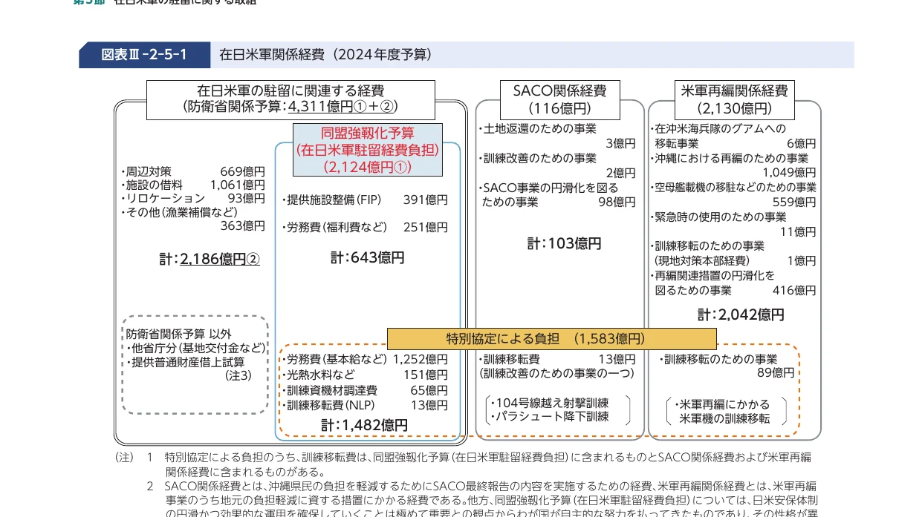Click the subtotal 計：2,042億円
Viewport: 922px width, 517px height.
pos(741,315)
